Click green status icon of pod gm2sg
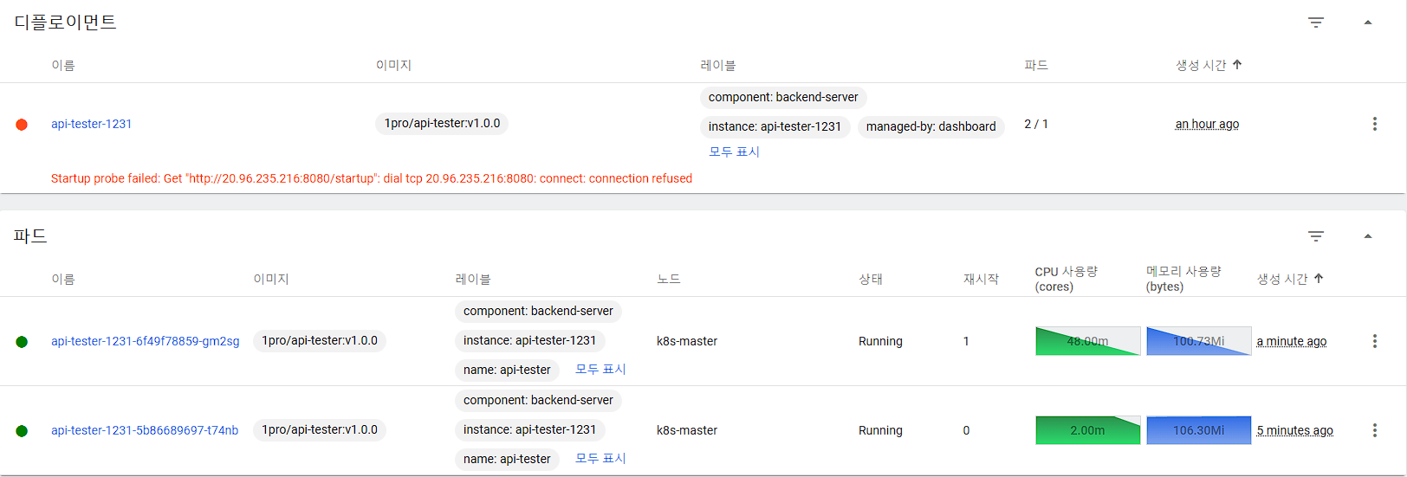Viewport: 1407px width, 477px height. pyautogui.click(x=22, y=342)
